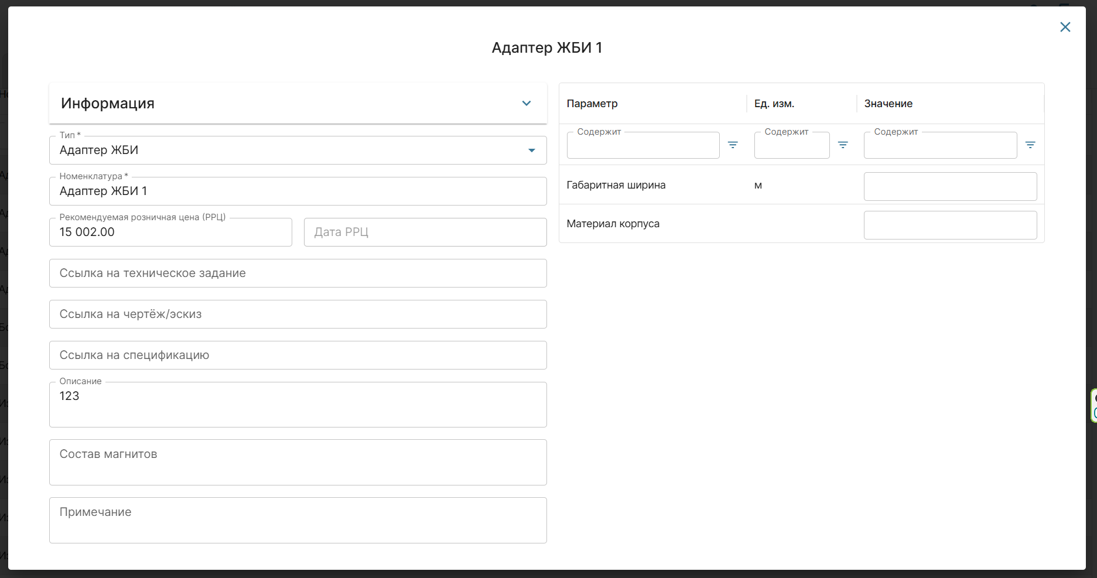Open the Тип dropdown arrow
This screenshot has height=578, width=1097.
531,151
